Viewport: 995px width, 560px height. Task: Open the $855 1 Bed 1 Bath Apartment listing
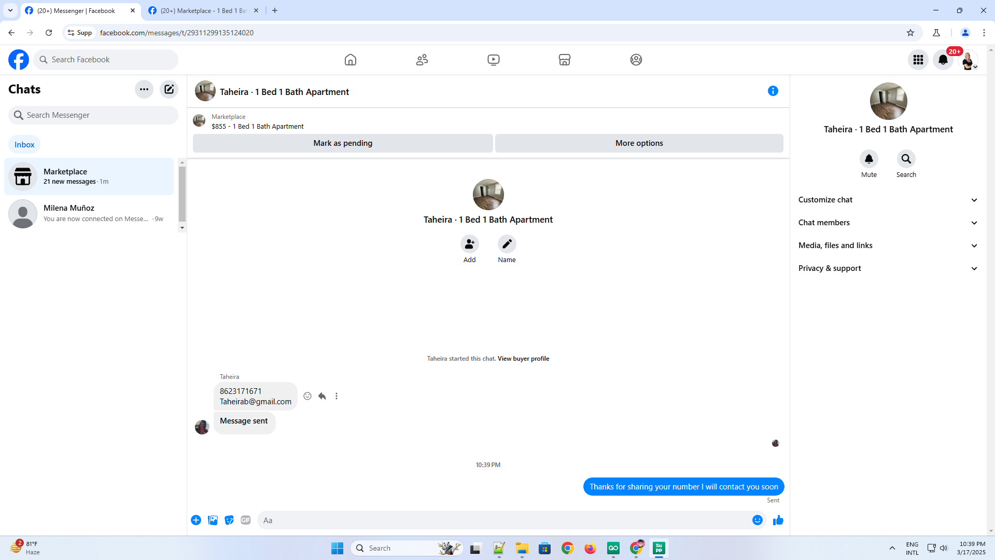coord(258,127)
